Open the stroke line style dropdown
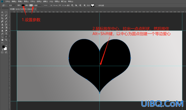 pyautogui.click(x=46, y=5)
